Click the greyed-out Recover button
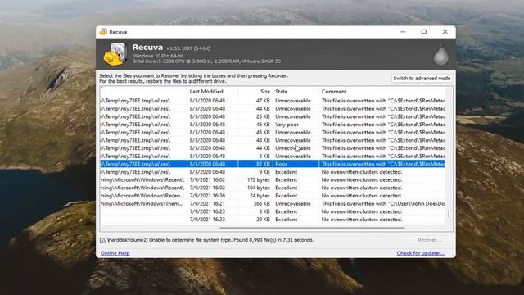Image resolution: width=524 pixels, height=295 pixels. (430, 240)
